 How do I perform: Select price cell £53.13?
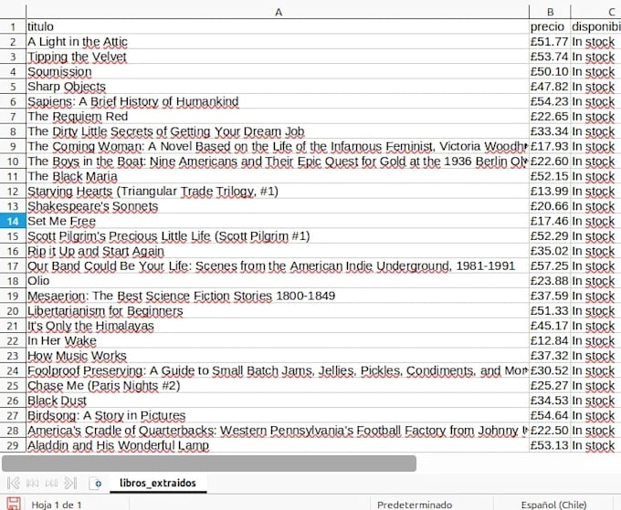click(x=550, y=445)
